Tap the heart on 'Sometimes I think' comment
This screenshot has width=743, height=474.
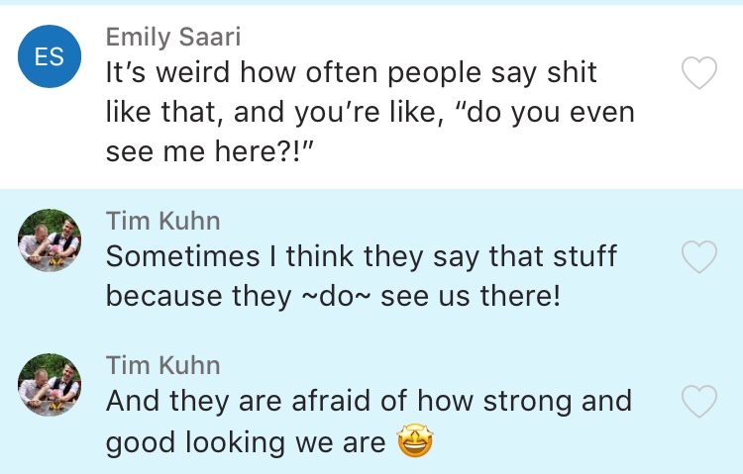(x=700, y=257)
